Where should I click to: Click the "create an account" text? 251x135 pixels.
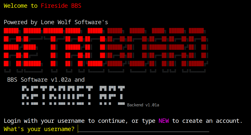(212, 121)
